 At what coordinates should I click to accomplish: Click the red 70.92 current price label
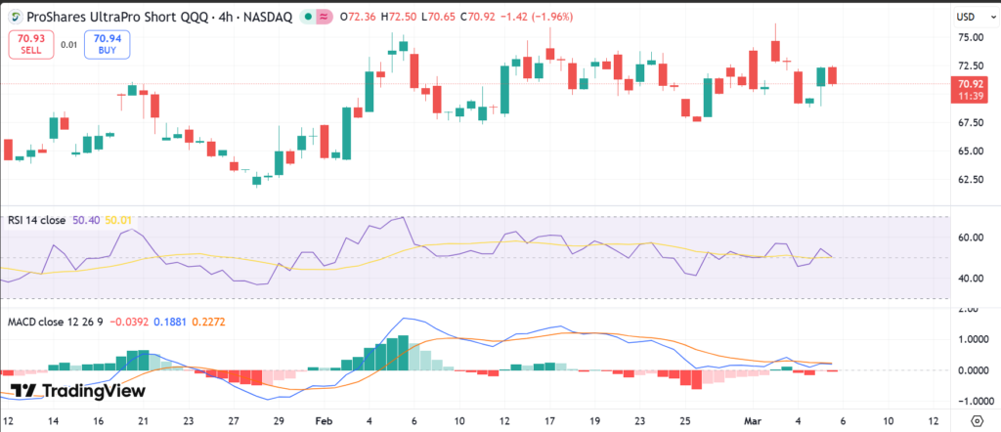pyautogui.click(x=972, y=84)
